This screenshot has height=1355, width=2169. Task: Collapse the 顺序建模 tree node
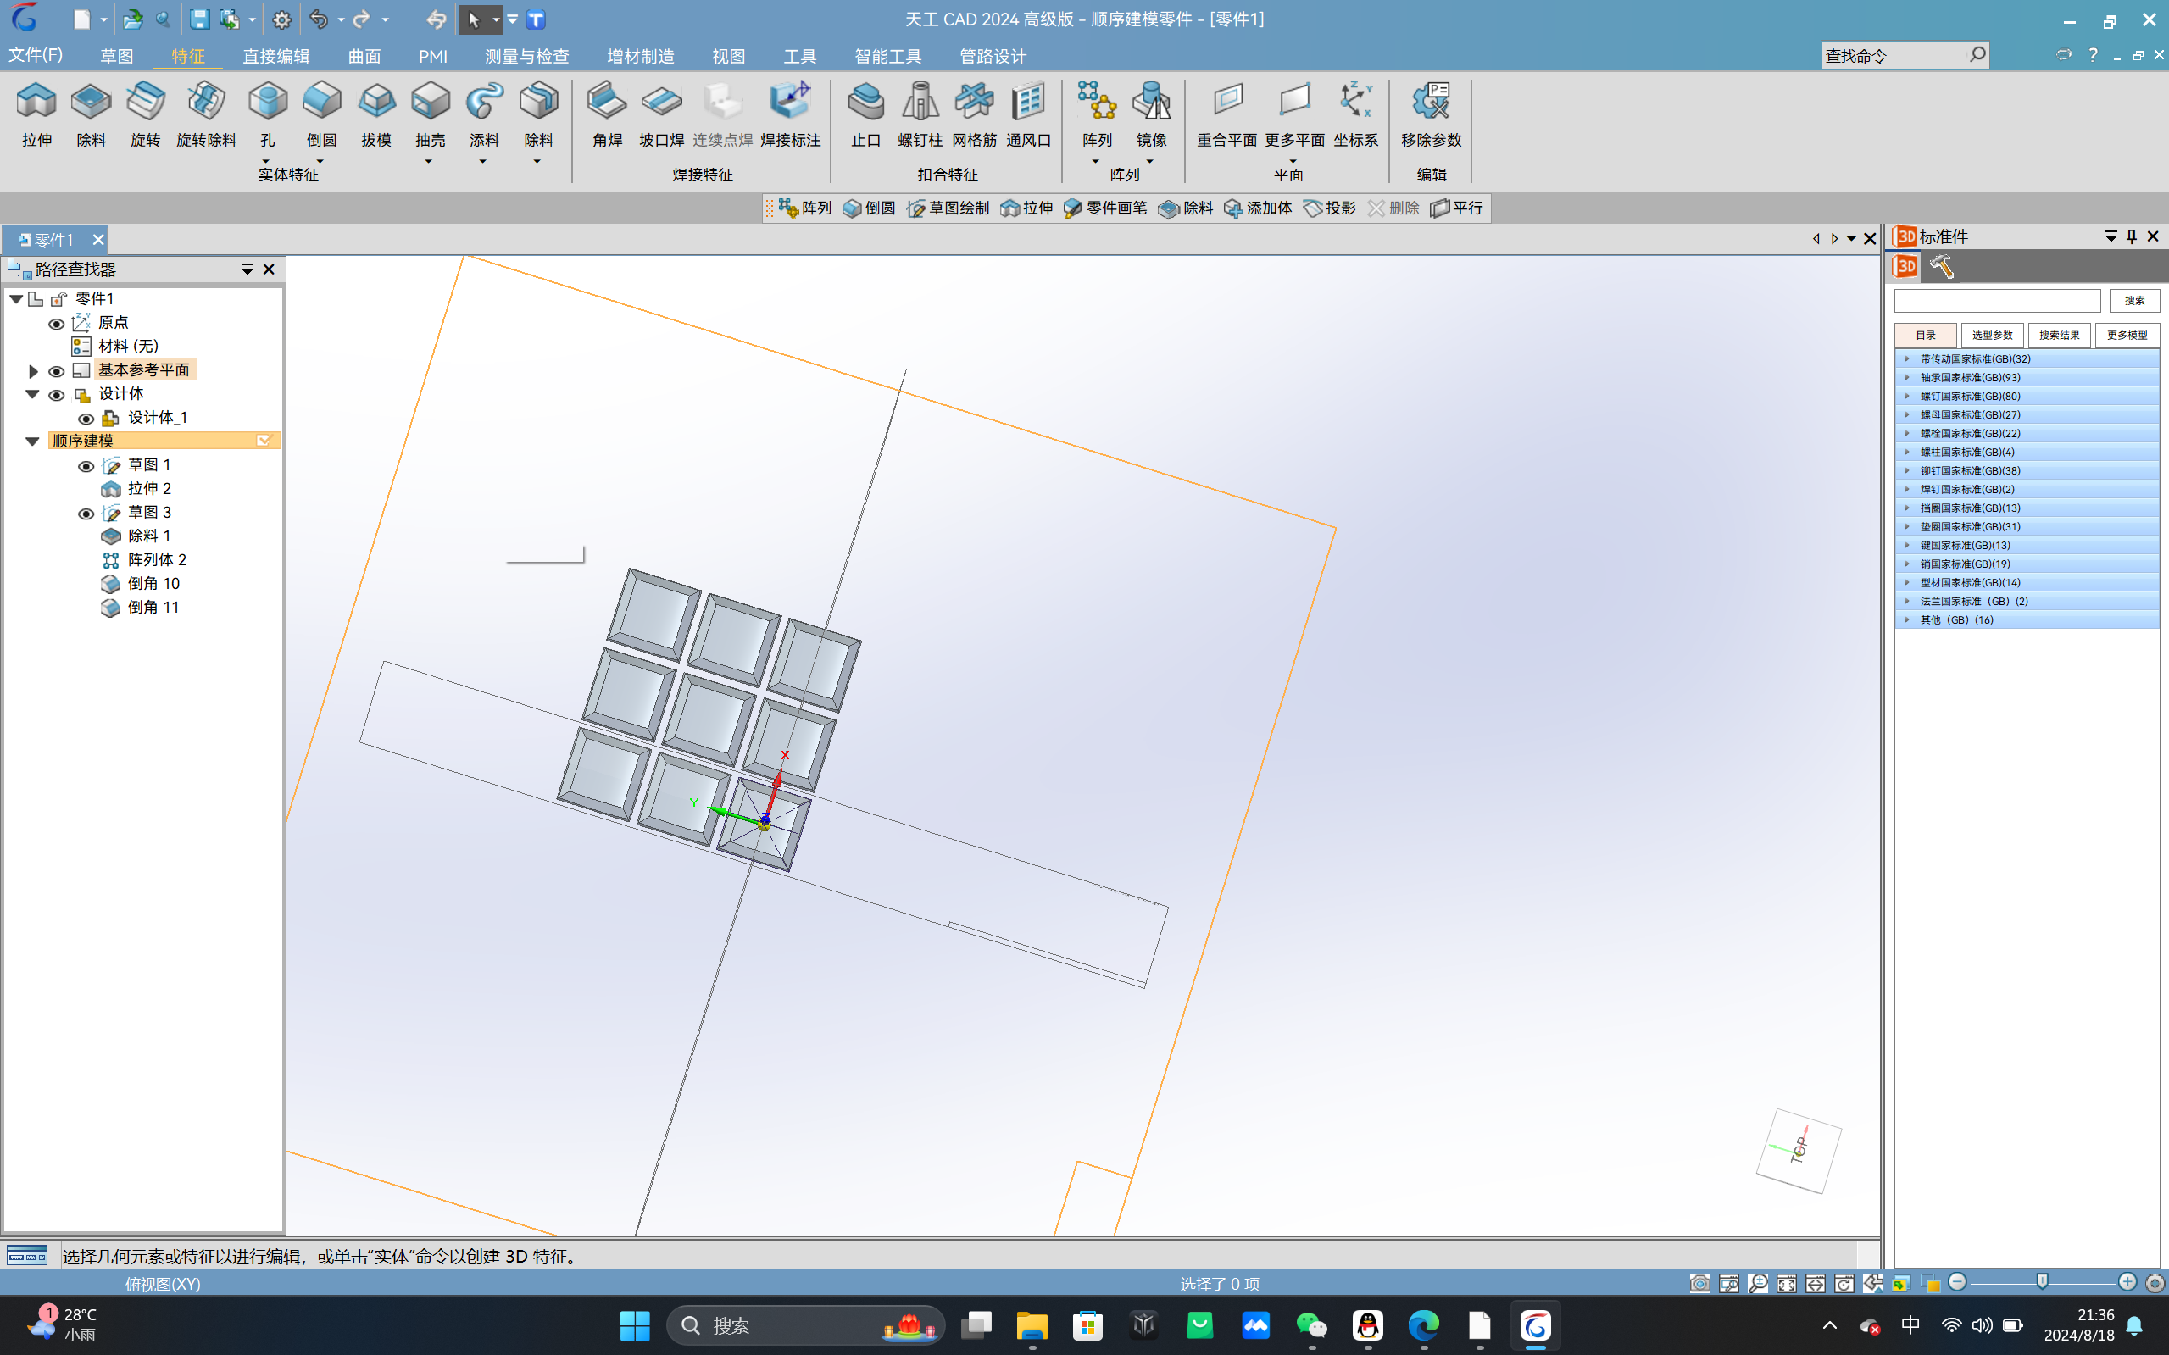pos(32,441)
